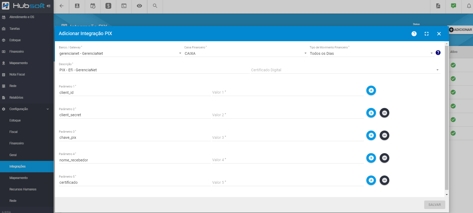The width and height of the screenshot is (473, 213).
Task: Open the search magnifier toolbar icon
Action: 155,6
